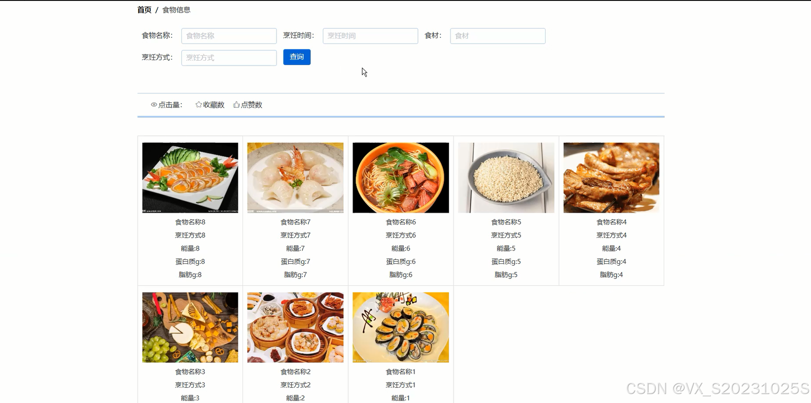Open the 食物名称2 dim sum image
811x403 pixels.
(x=295, y=328)
